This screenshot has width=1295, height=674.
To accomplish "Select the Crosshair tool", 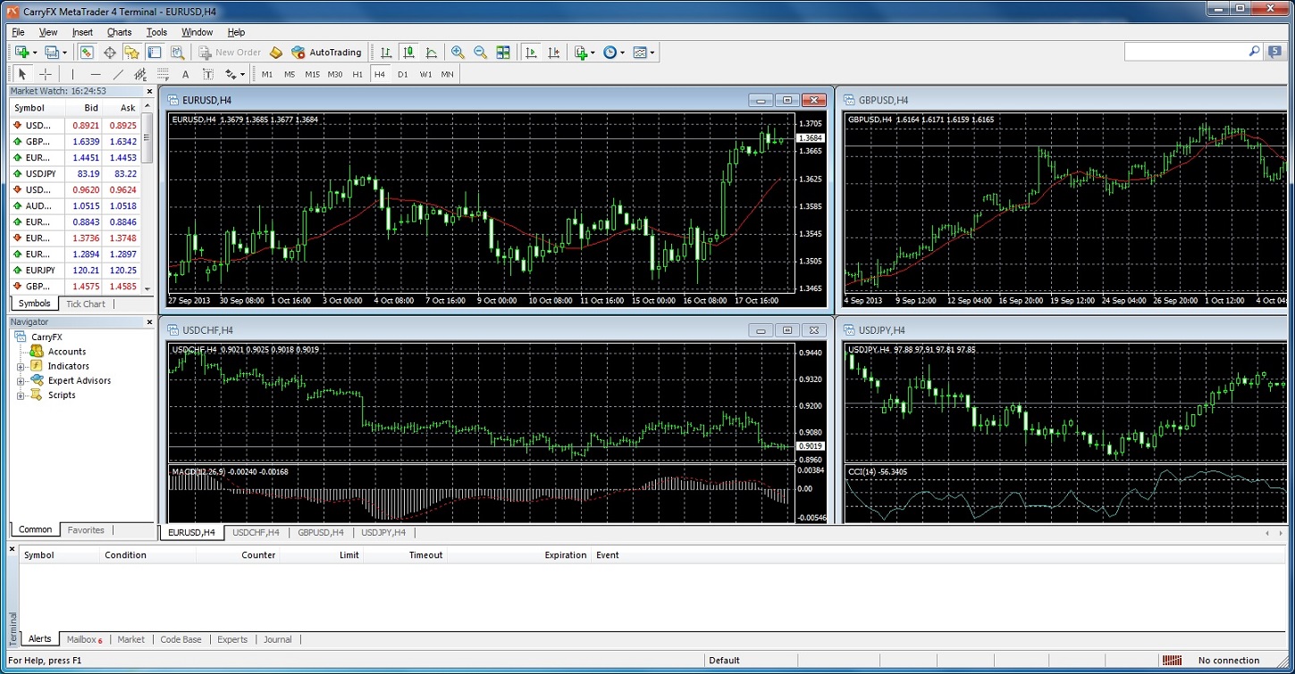I will click(46, 74).
